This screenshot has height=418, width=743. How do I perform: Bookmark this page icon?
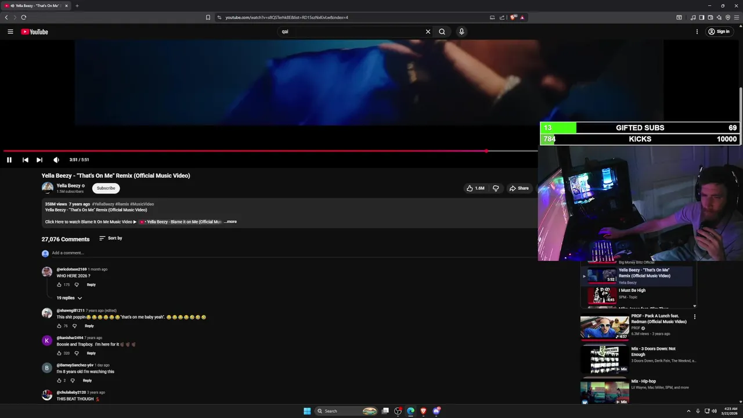tap(208, 17)
